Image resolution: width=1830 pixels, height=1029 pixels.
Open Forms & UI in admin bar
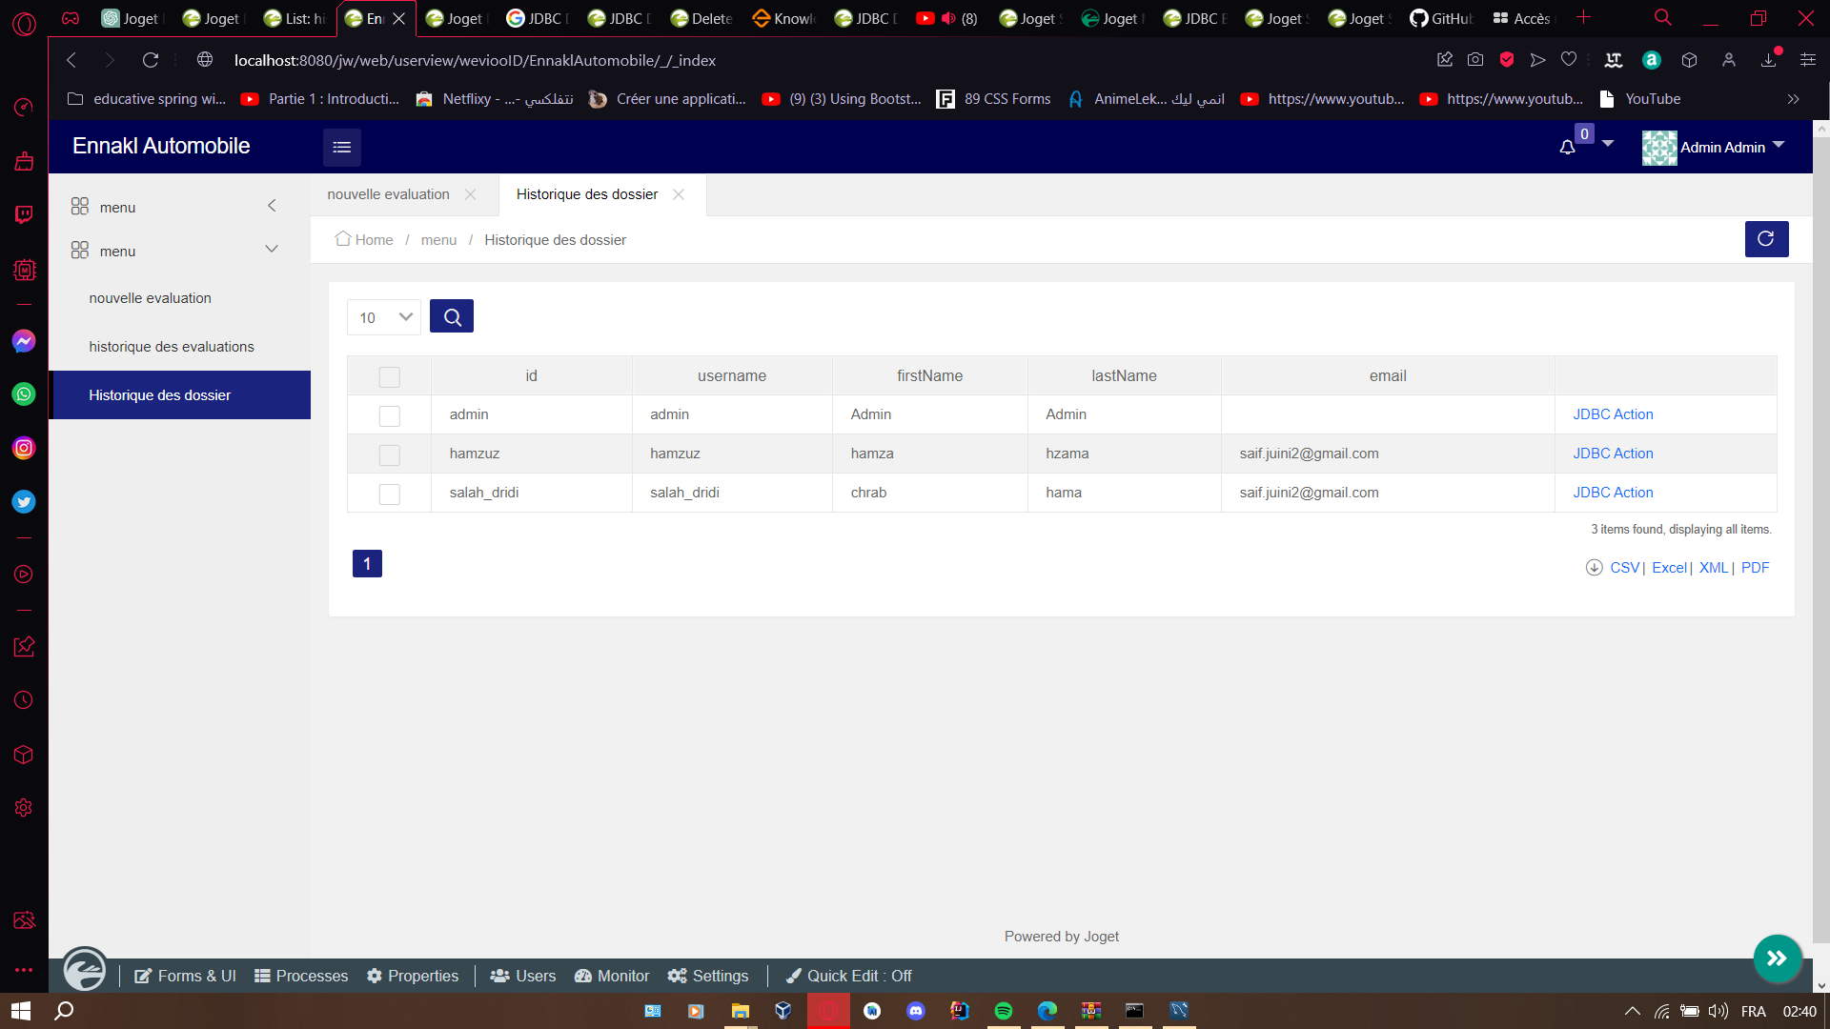(x=185, y=976)
